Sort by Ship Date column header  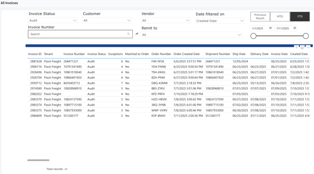pyautogui.click(x=239, y=54)
